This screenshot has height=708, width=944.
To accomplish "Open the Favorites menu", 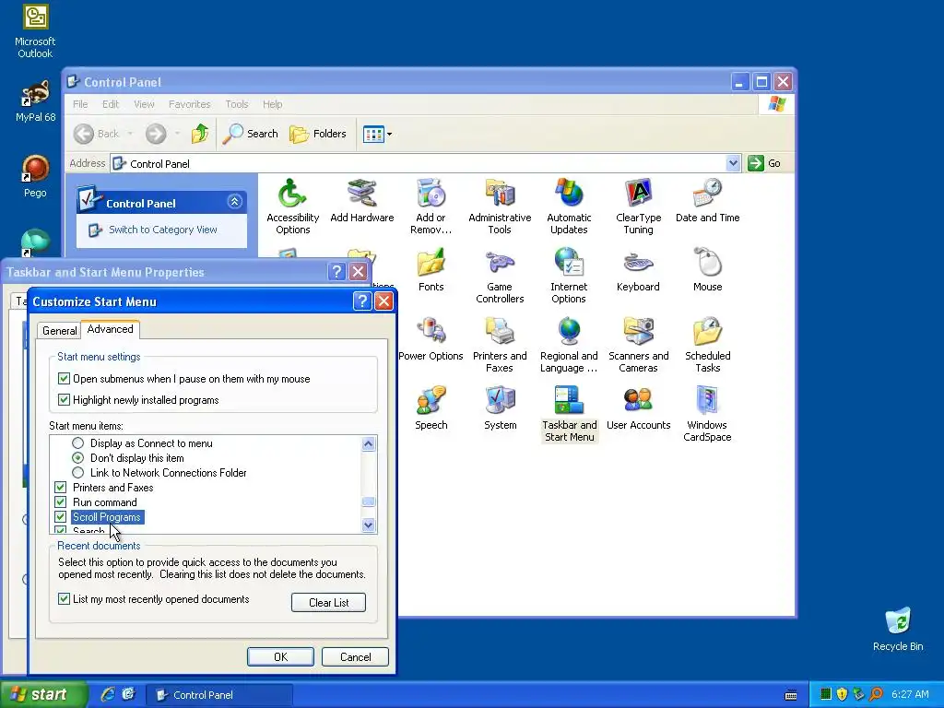I will (x=190, y=104).
